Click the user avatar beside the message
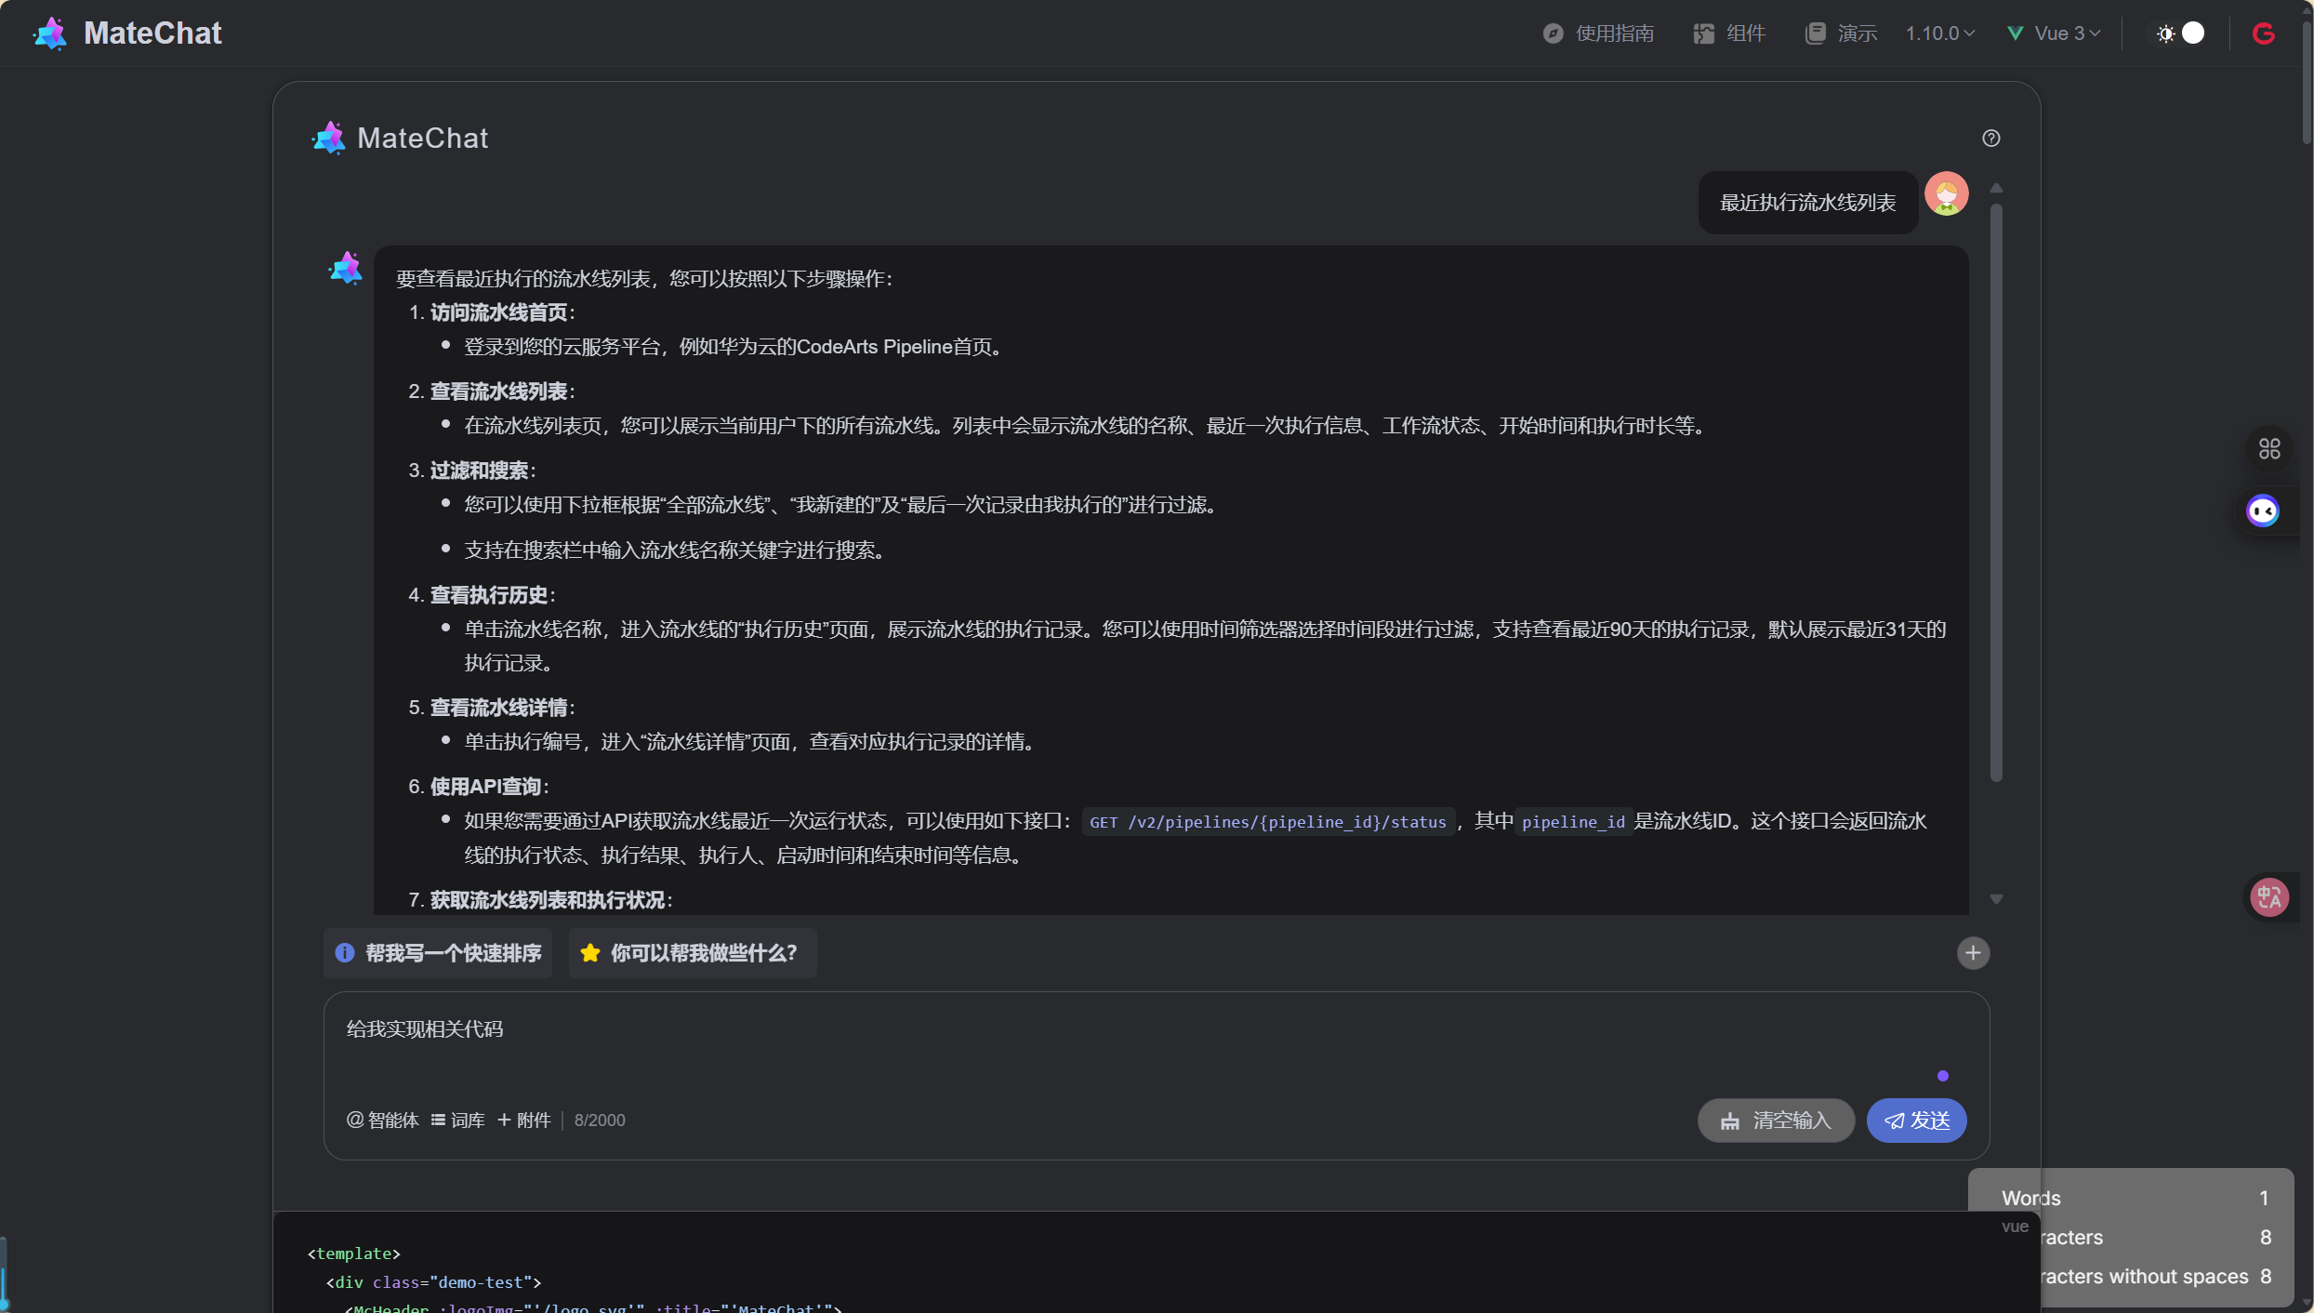2314x1313 pixels. [x=1946, y=194]
